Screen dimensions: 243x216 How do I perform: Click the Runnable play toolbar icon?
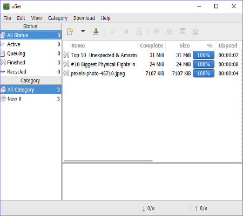pos(113,32)
